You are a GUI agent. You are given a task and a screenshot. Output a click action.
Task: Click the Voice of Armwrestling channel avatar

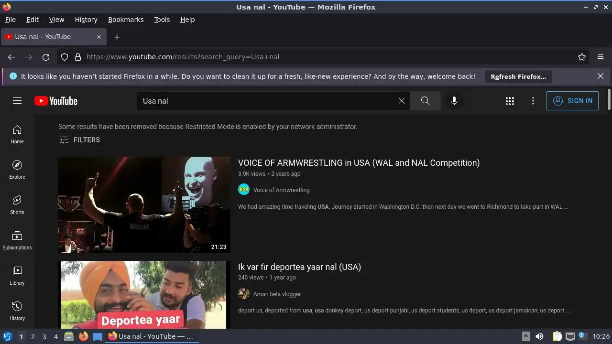[x=244, y=189]
